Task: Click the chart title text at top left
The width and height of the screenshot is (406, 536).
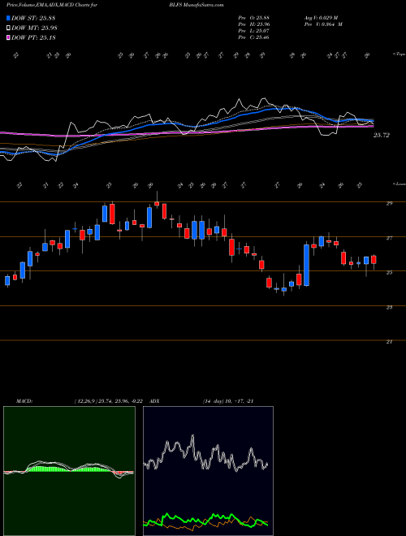Action: pyautogui.click(x=52, y=5)
